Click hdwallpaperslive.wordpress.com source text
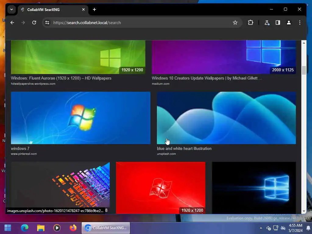The height and width of the screenshot is (234, 312). pyautogui.click(x=33, y=84)
